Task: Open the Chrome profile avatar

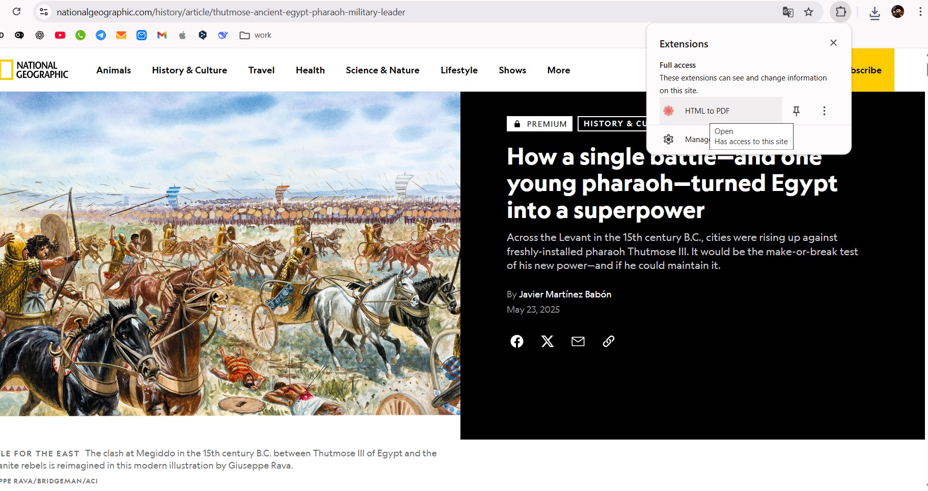Action: tap(897, 12)
